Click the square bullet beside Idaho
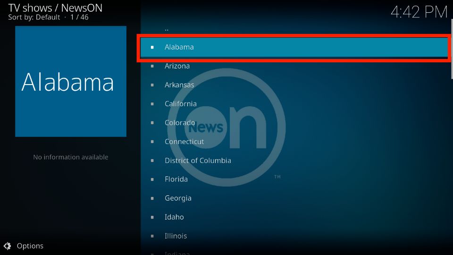 152,217
